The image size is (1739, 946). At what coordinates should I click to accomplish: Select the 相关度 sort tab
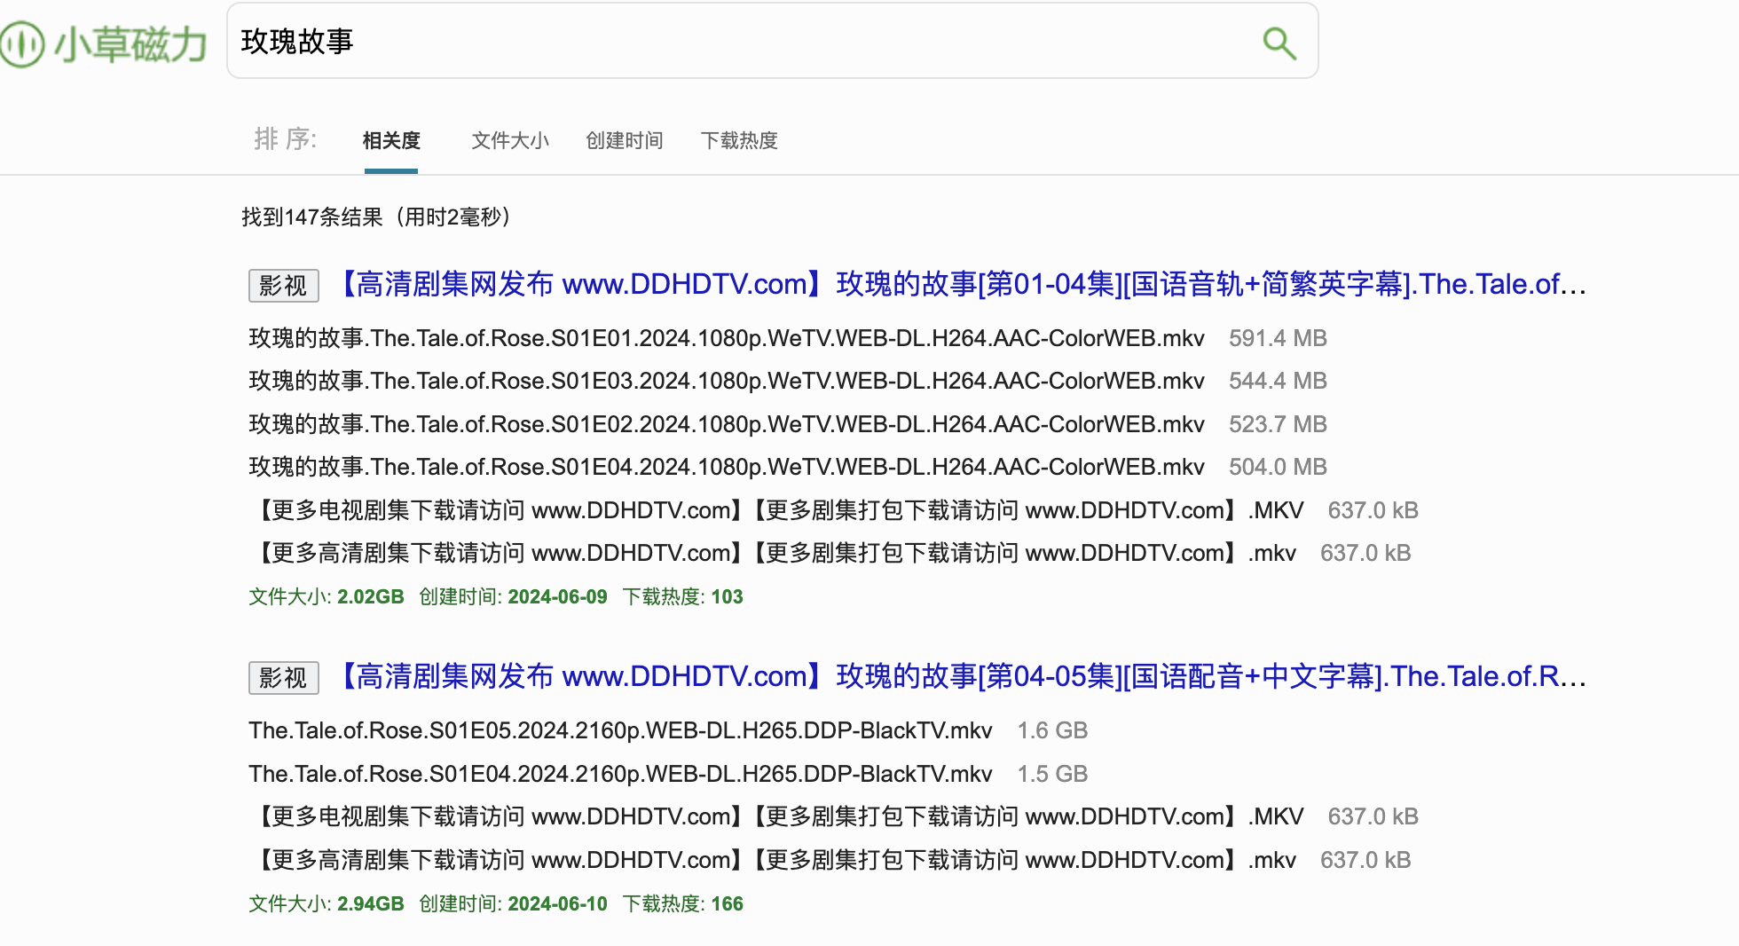coord(391,141)
